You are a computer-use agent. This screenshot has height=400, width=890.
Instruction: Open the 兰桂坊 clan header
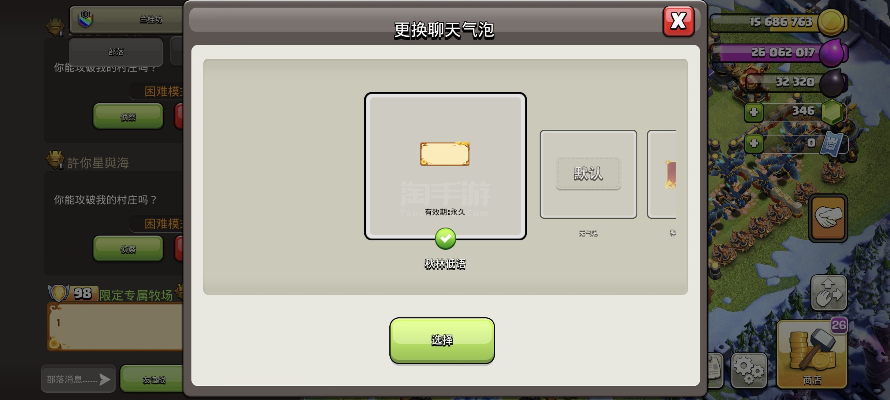click(x=127, y=20)
